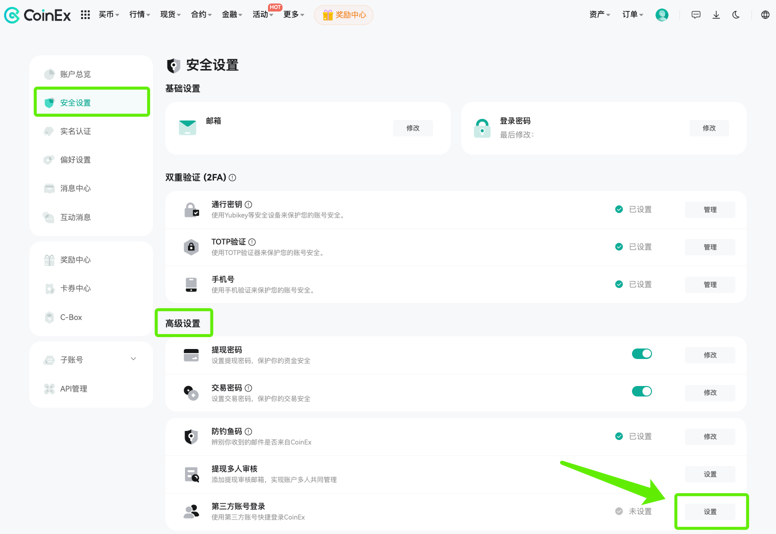
Task: Click the app download icon in top bar
Action: click(716, 14)
